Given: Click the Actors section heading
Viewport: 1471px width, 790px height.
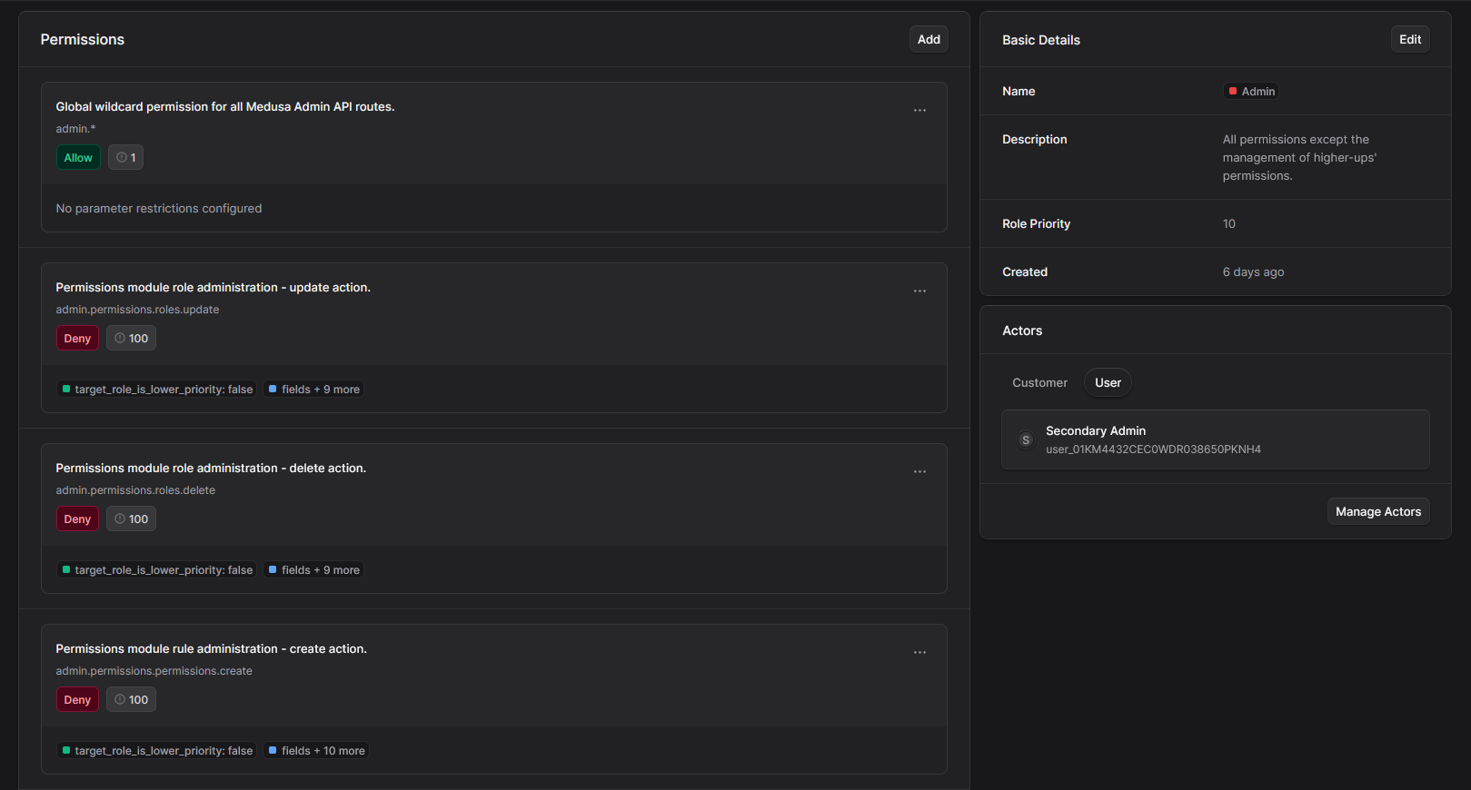Looking at the screenshot, I should [1022, 331].
